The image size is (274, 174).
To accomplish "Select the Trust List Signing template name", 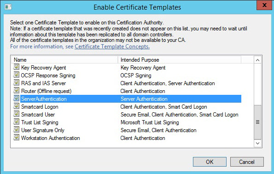I will [x=40, y=122].
